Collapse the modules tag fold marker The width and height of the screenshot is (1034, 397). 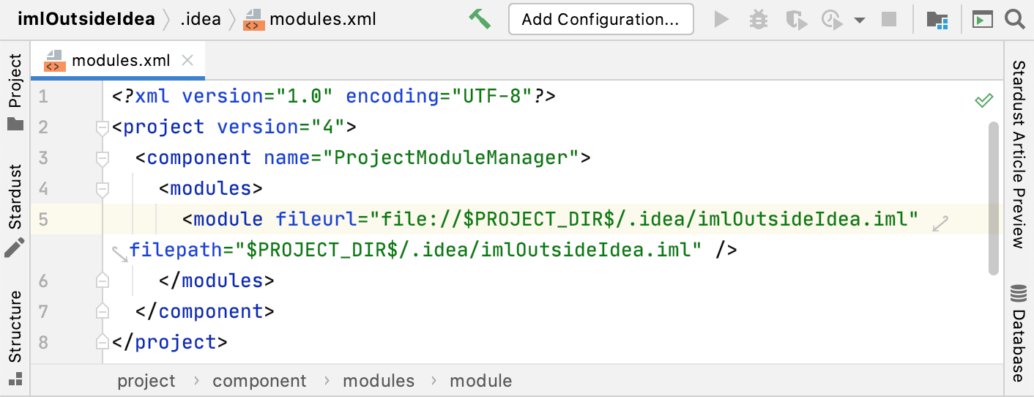(x=103, y=190)
